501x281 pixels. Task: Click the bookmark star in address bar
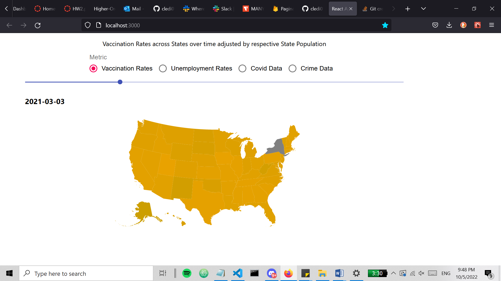385,25
